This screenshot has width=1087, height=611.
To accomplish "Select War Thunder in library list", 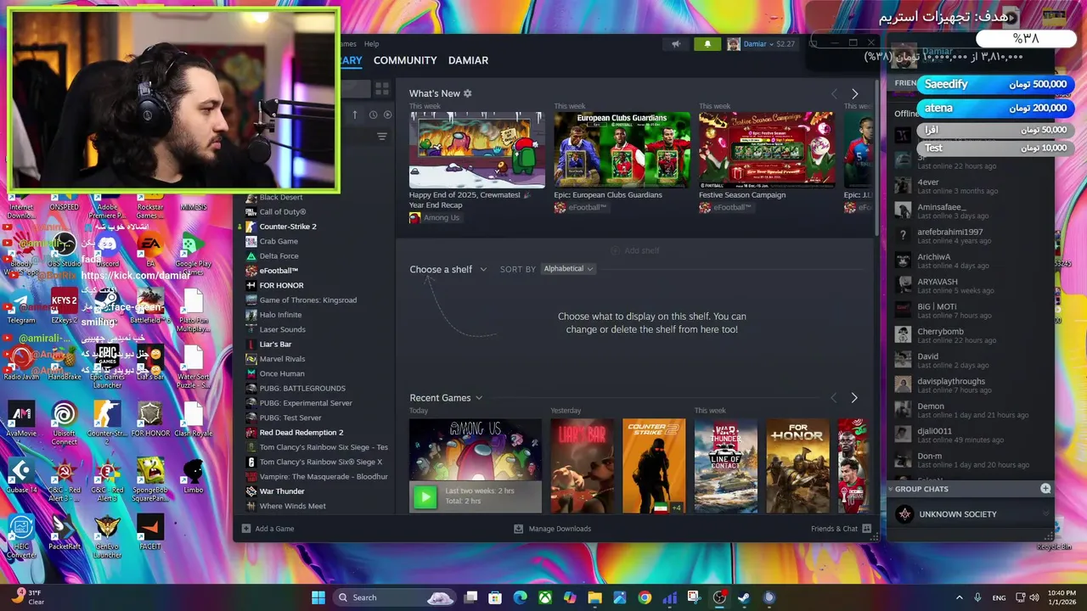I will pyautogui.click(x=282, y=491).
